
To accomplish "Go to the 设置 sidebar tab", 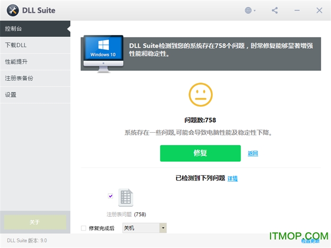I will pos(35,94).
